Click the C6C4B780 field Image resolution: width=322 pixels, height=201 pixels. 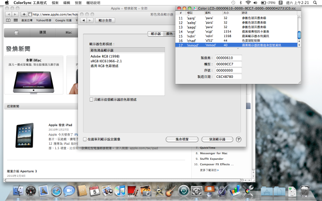(228, 76)
